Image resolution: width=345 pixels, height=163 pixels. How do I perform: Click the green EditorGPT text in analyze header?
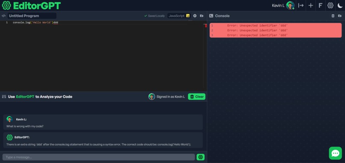click(25, 96)
